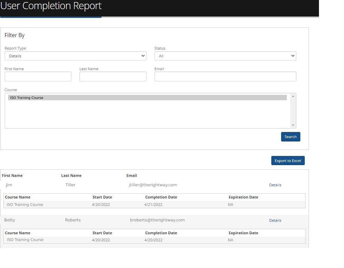Select ISO Training Course in Course list

pyautogui.click(x=147, y=98)
